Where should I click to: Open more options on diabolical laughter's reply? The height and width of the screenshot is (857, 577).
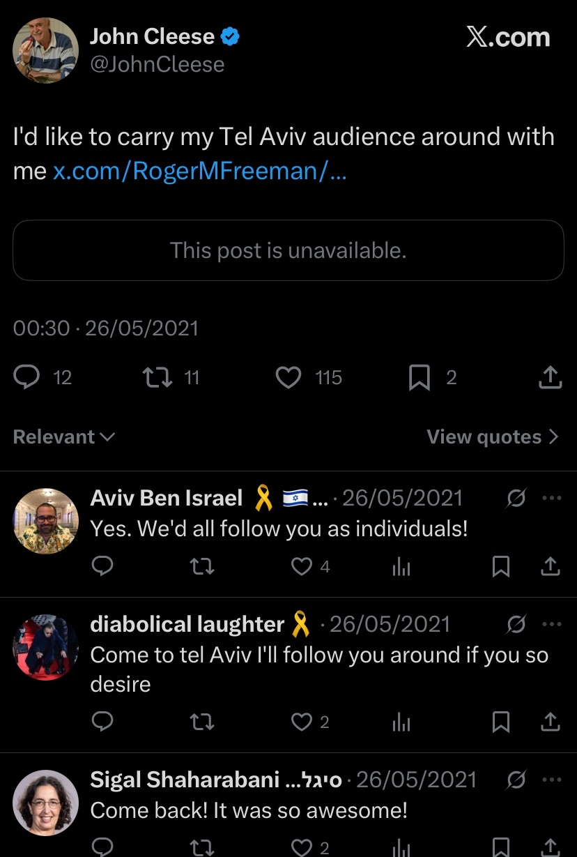[551, 624]
